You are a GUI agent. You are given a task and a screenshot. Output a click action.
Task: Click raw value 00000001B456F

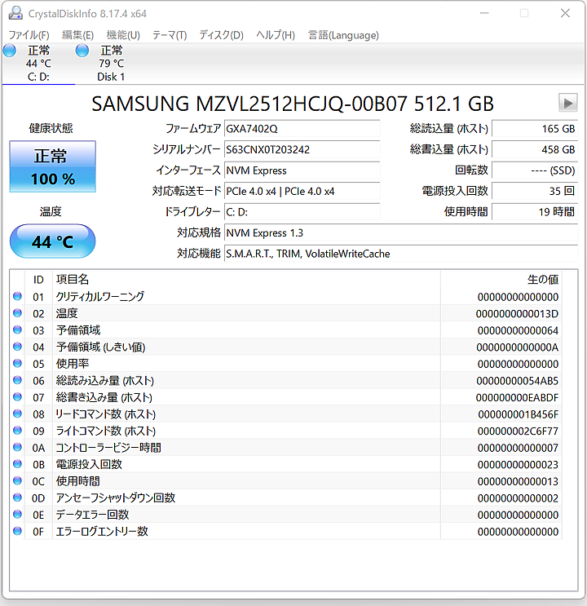[x=518, y=414]
